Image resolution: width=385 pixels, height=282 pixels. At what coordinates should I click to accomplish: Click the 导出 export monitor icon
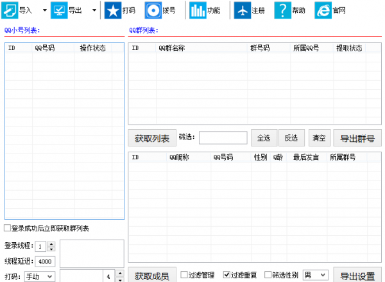point(59,10)
